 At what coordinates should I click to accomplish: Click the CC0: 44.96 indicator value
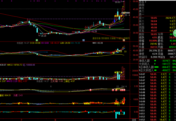point(35,43)
